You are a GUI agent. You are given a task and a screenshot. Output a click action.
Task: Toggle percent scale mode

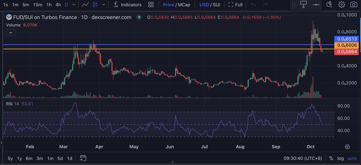click(331, 158)
